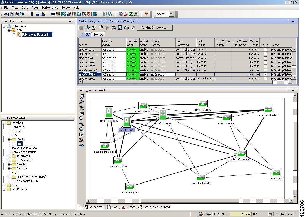Open the Events tab at the bottom
The width and height of the screenshot is (305, 217).
[128, 207]
